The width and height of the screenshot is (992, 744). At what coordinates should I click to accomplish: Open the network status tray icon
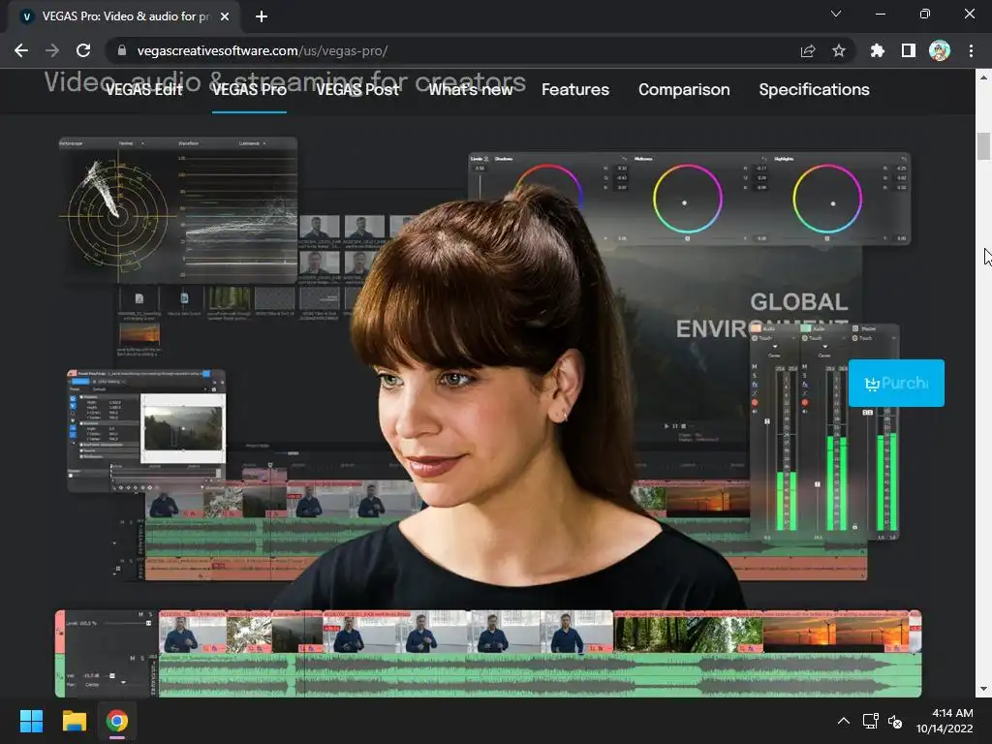tap(871, 721)
